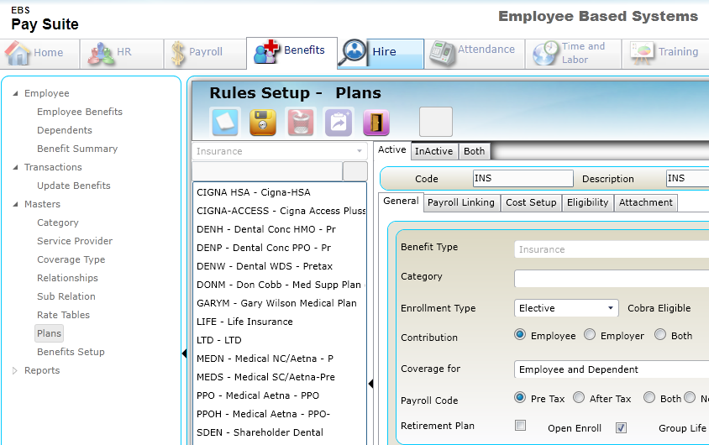The width and height of the screenshot is (709, 445).
Task: Open the Enrollment Type dropdown
Action: point(565,308)
